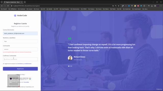Open the tab search dropdown arrow

[2, 2]
